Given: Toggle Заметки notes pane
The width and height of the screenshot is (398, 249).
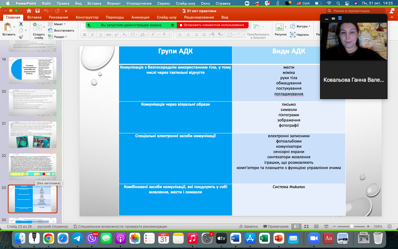Looking at the screenshot, I should coord(248,226).
